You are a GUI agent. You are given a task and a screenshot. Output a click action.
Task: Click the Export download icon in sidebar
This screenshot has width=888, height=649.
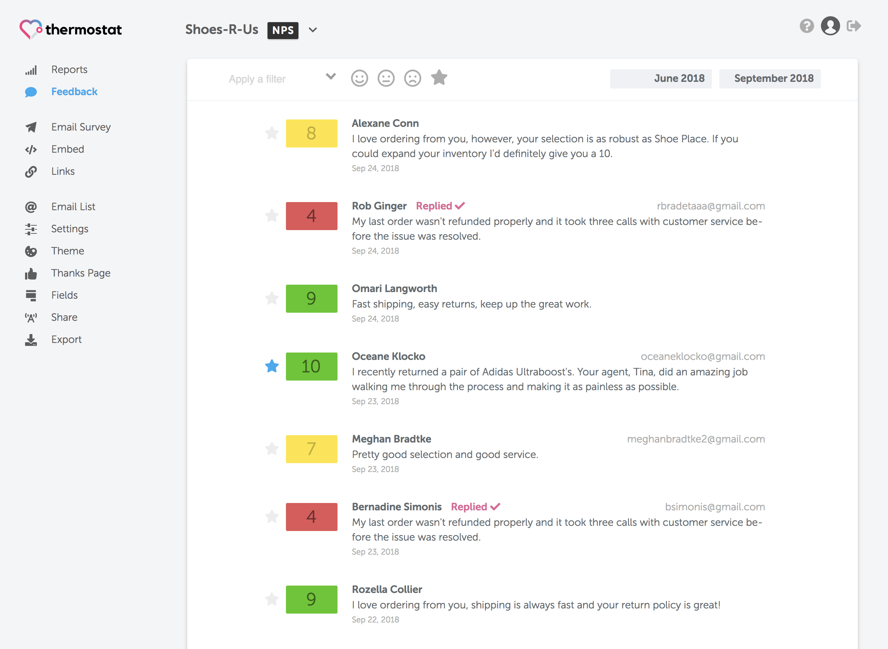click(31, 340)
